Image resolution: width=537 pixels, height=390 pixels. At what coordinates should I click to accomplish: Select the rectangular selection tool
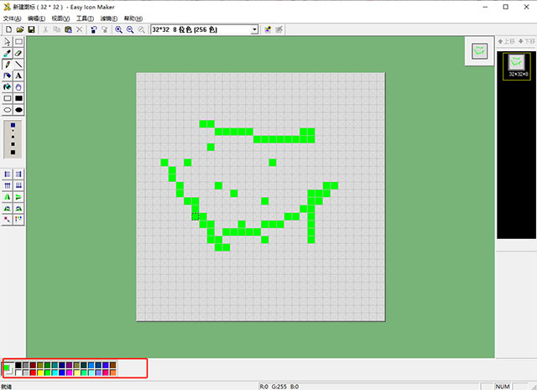click(18, 42)
